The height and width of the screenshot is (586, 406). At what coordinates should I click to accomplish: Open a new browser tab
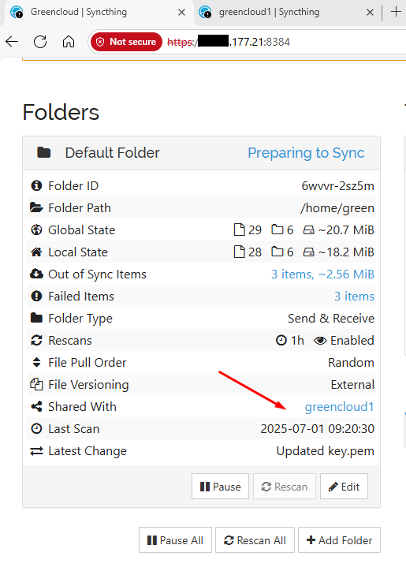[396, 12]
